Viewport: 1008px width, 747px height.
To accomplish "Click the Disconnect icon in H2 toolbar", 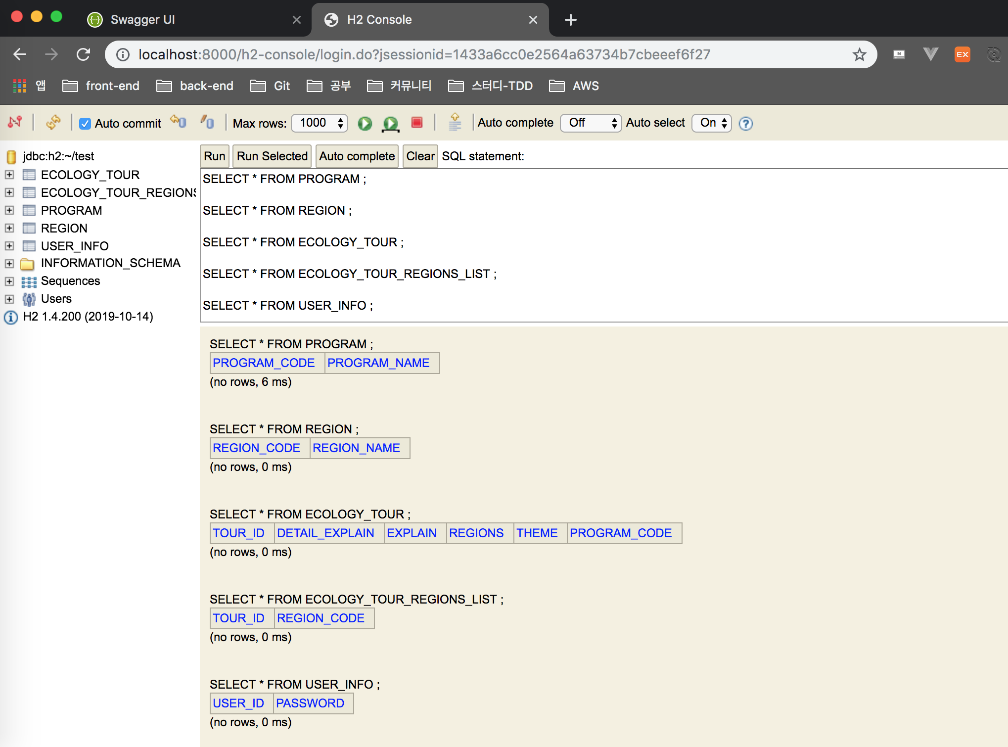I will 15,122.
